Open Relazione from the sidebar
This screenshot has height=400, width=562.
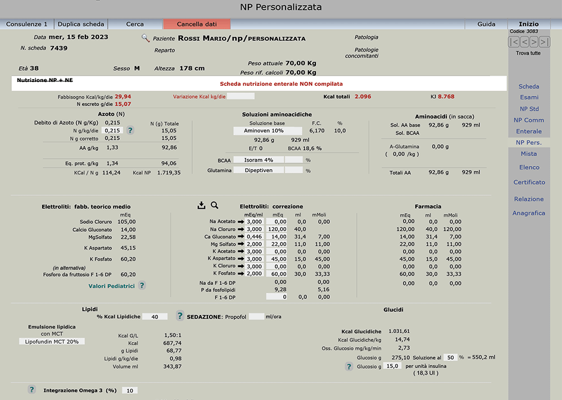pos(529,199)
